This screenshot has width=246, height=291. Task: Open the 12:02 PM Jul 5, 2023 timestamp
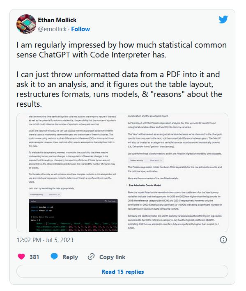pos(45,240)
